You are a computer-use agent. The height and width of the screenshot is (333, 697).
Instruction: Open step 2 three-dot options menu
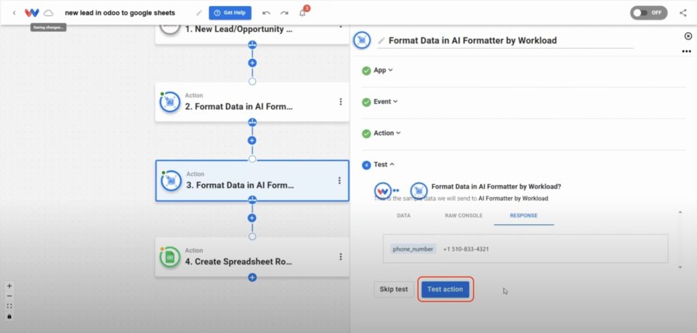(341, 102)
